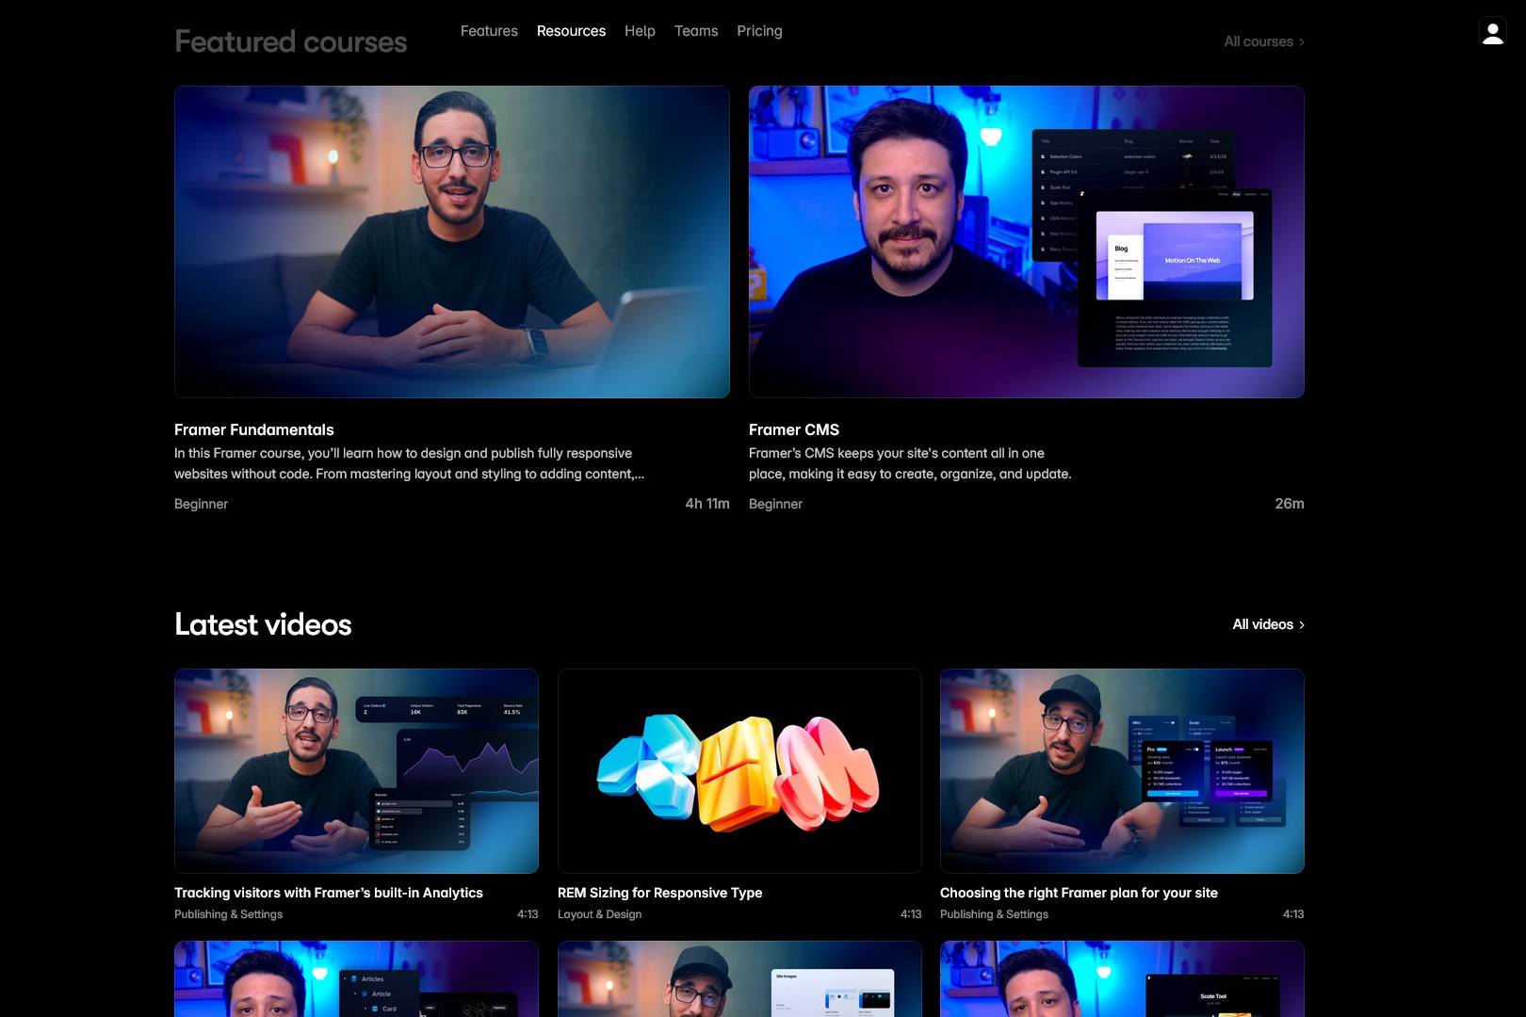
Task: Click the Framer Fundamentals course title
Action: click(x=254, y=429)
